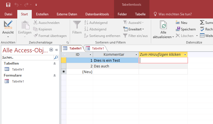Select the row selector of record 1
Viewport: 213px width, 124px height.
pos(64,60)
